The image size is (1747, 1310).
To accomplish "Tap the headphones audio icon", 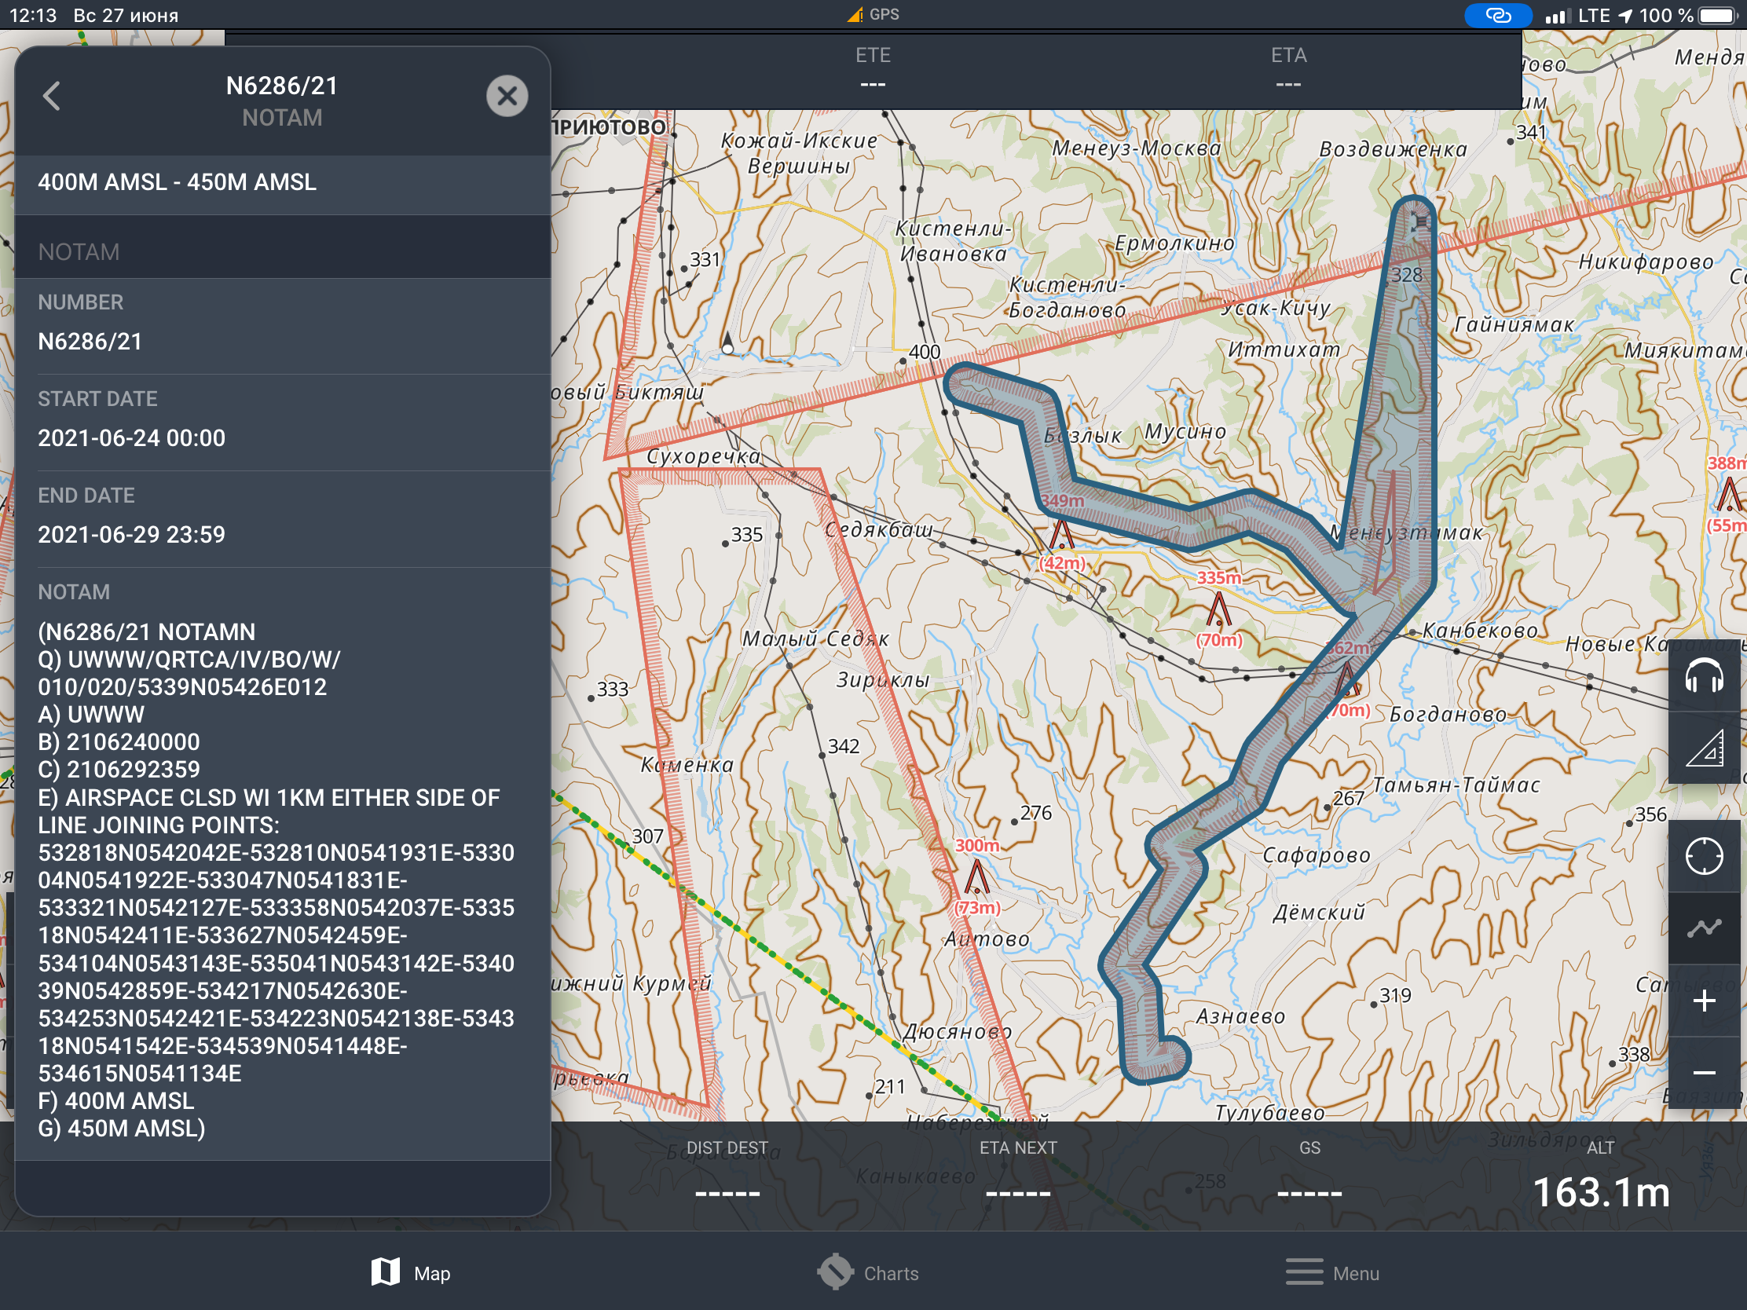I will pos(1704,676).
